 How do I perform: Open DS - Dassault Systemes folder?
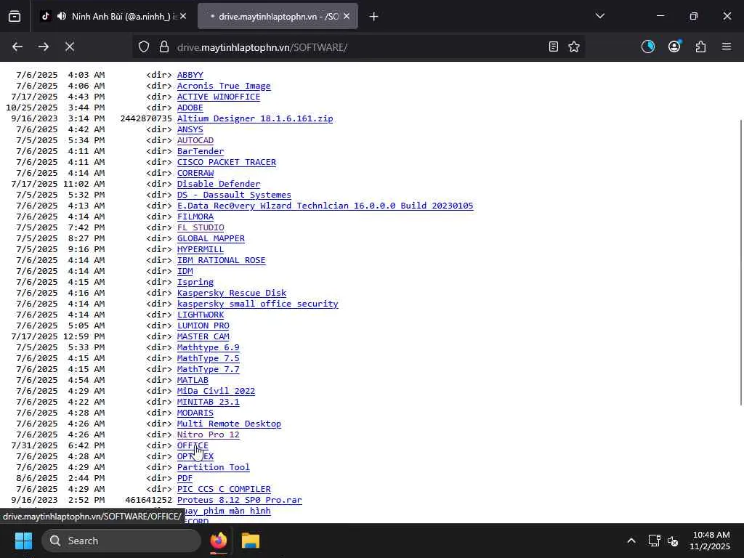coord(234,195)
